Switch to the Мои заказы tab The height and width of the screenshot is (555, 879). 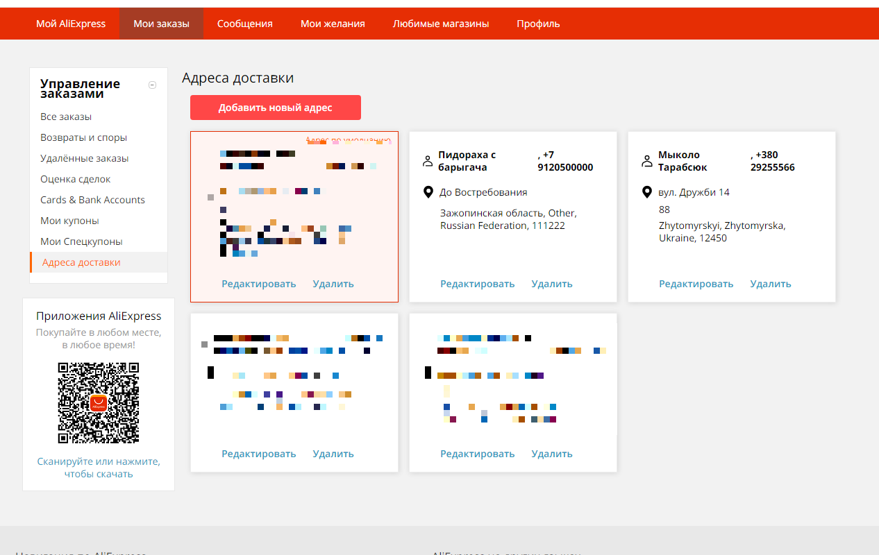coord(161,24)
